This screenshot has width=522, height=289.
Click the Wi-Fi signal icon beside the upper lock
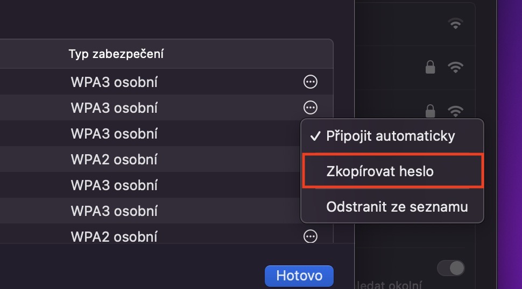tap(456, 67)
